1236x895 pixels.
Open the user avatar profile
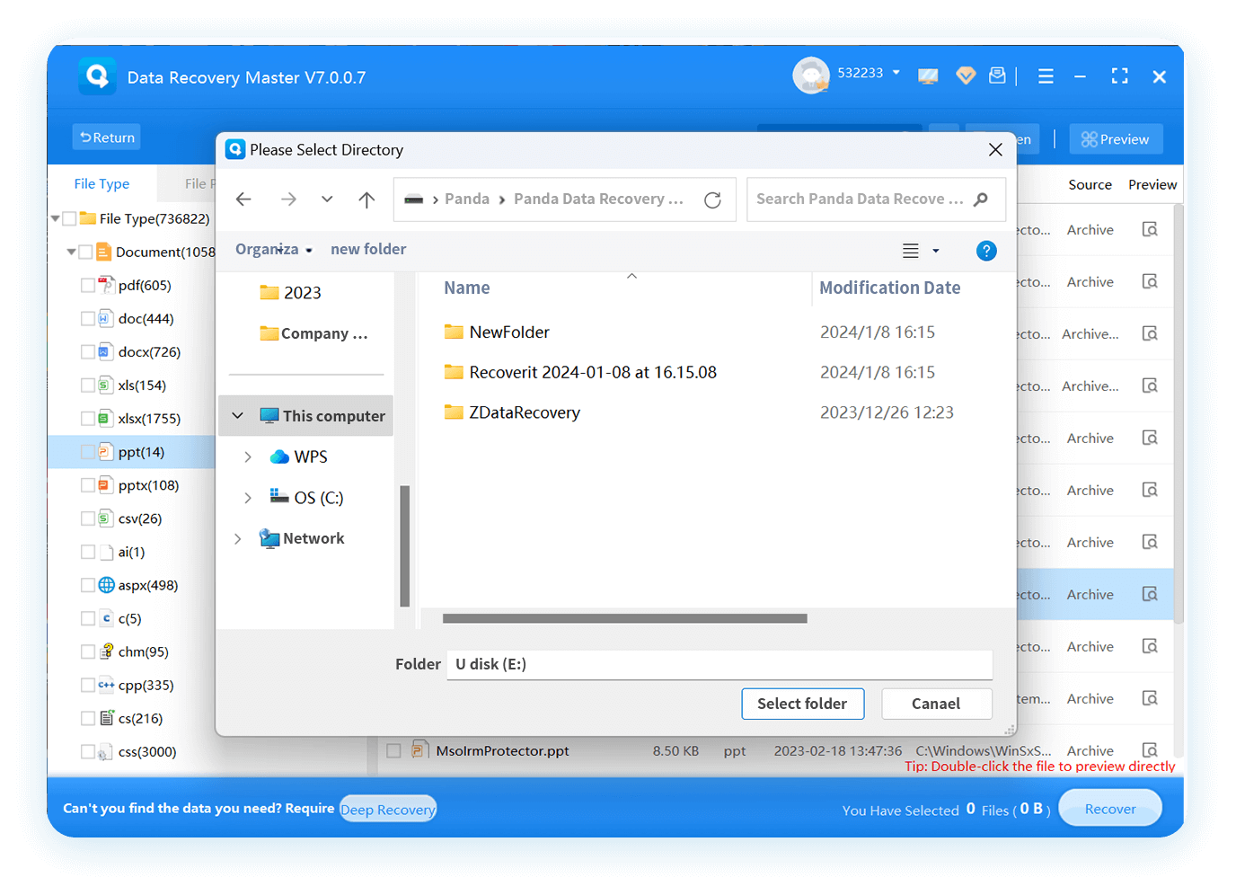pos(811,75)
